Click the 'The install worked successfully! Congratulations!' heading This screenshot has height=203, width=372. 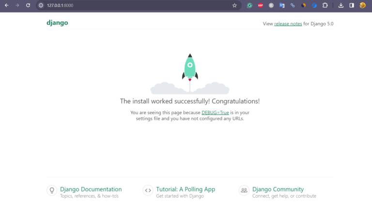pyautogui.click(x=190, y=101)
